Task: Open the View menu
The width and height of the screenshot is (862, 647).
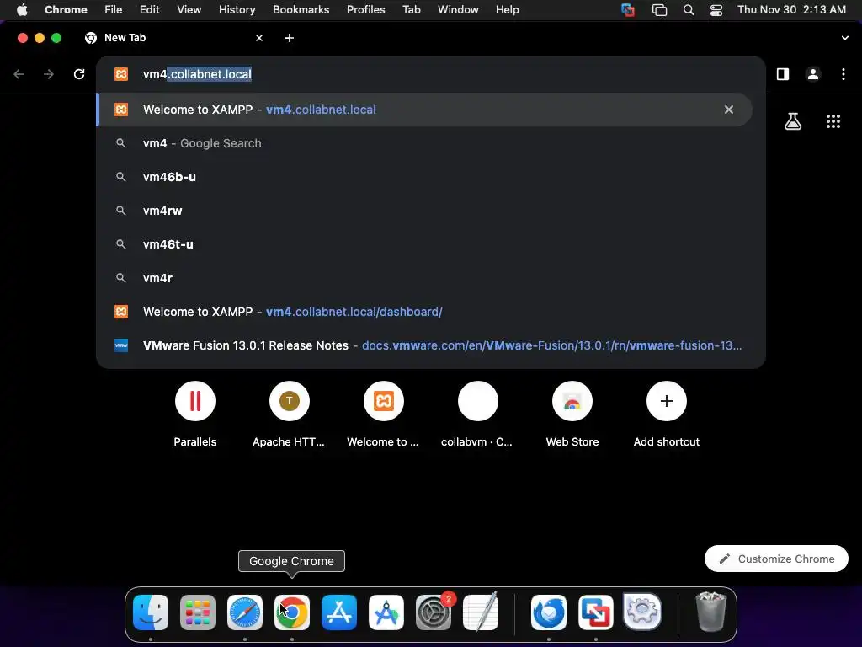Action: point(189,10)
